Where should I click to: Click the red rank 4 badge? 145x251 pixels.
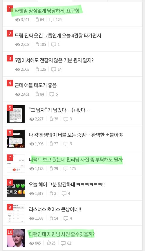pos(10,83)
